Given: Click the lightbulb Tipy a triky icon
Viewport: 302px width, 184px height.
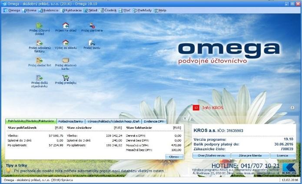Looking at the screenshot, I should [x=9, y=171].
